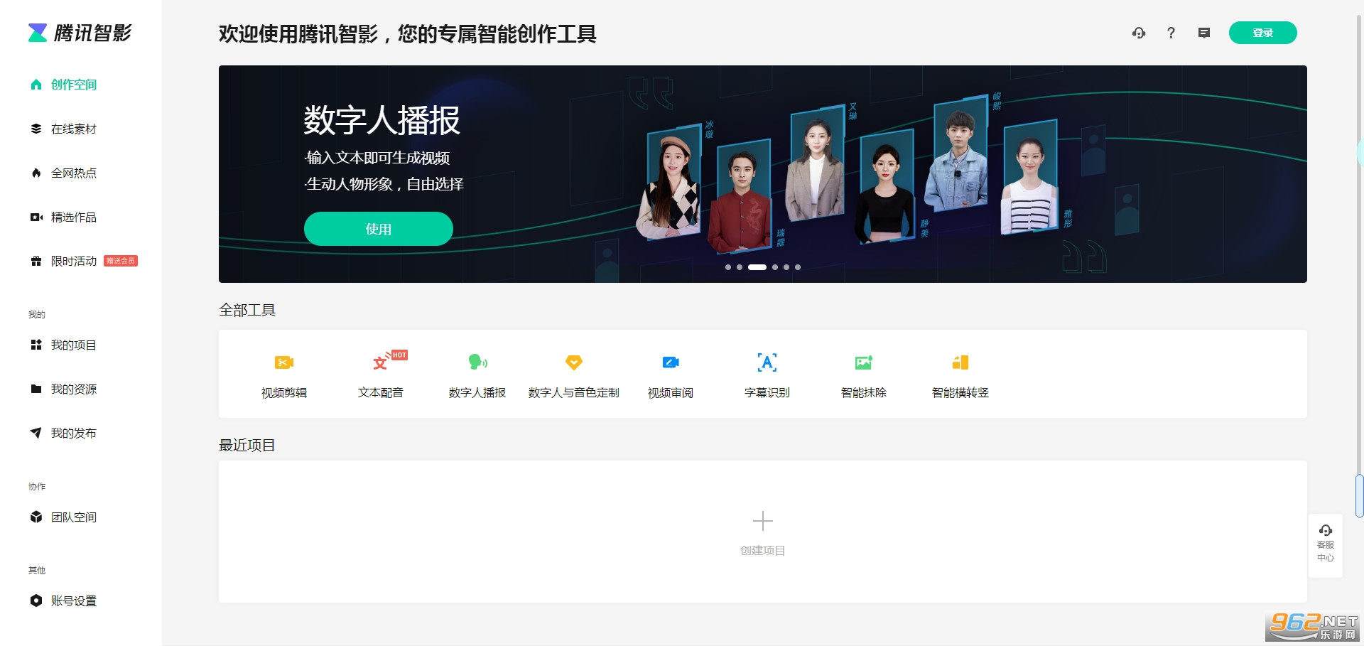Click the 团队空间 cube icon
Viewport: 1364px width, 646px height.
(36, 517)
